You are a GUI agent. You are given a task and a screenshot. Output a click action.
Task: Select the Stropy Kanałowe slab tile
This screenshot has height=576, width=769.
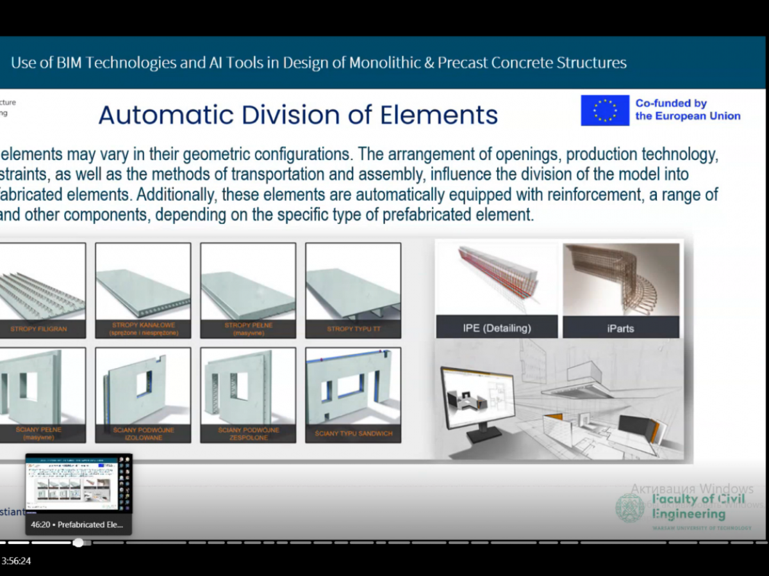click(143, 291)
